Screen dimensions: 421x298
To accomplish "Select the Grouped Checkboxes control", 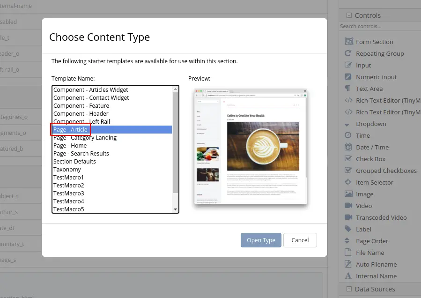I will point(386,171).
